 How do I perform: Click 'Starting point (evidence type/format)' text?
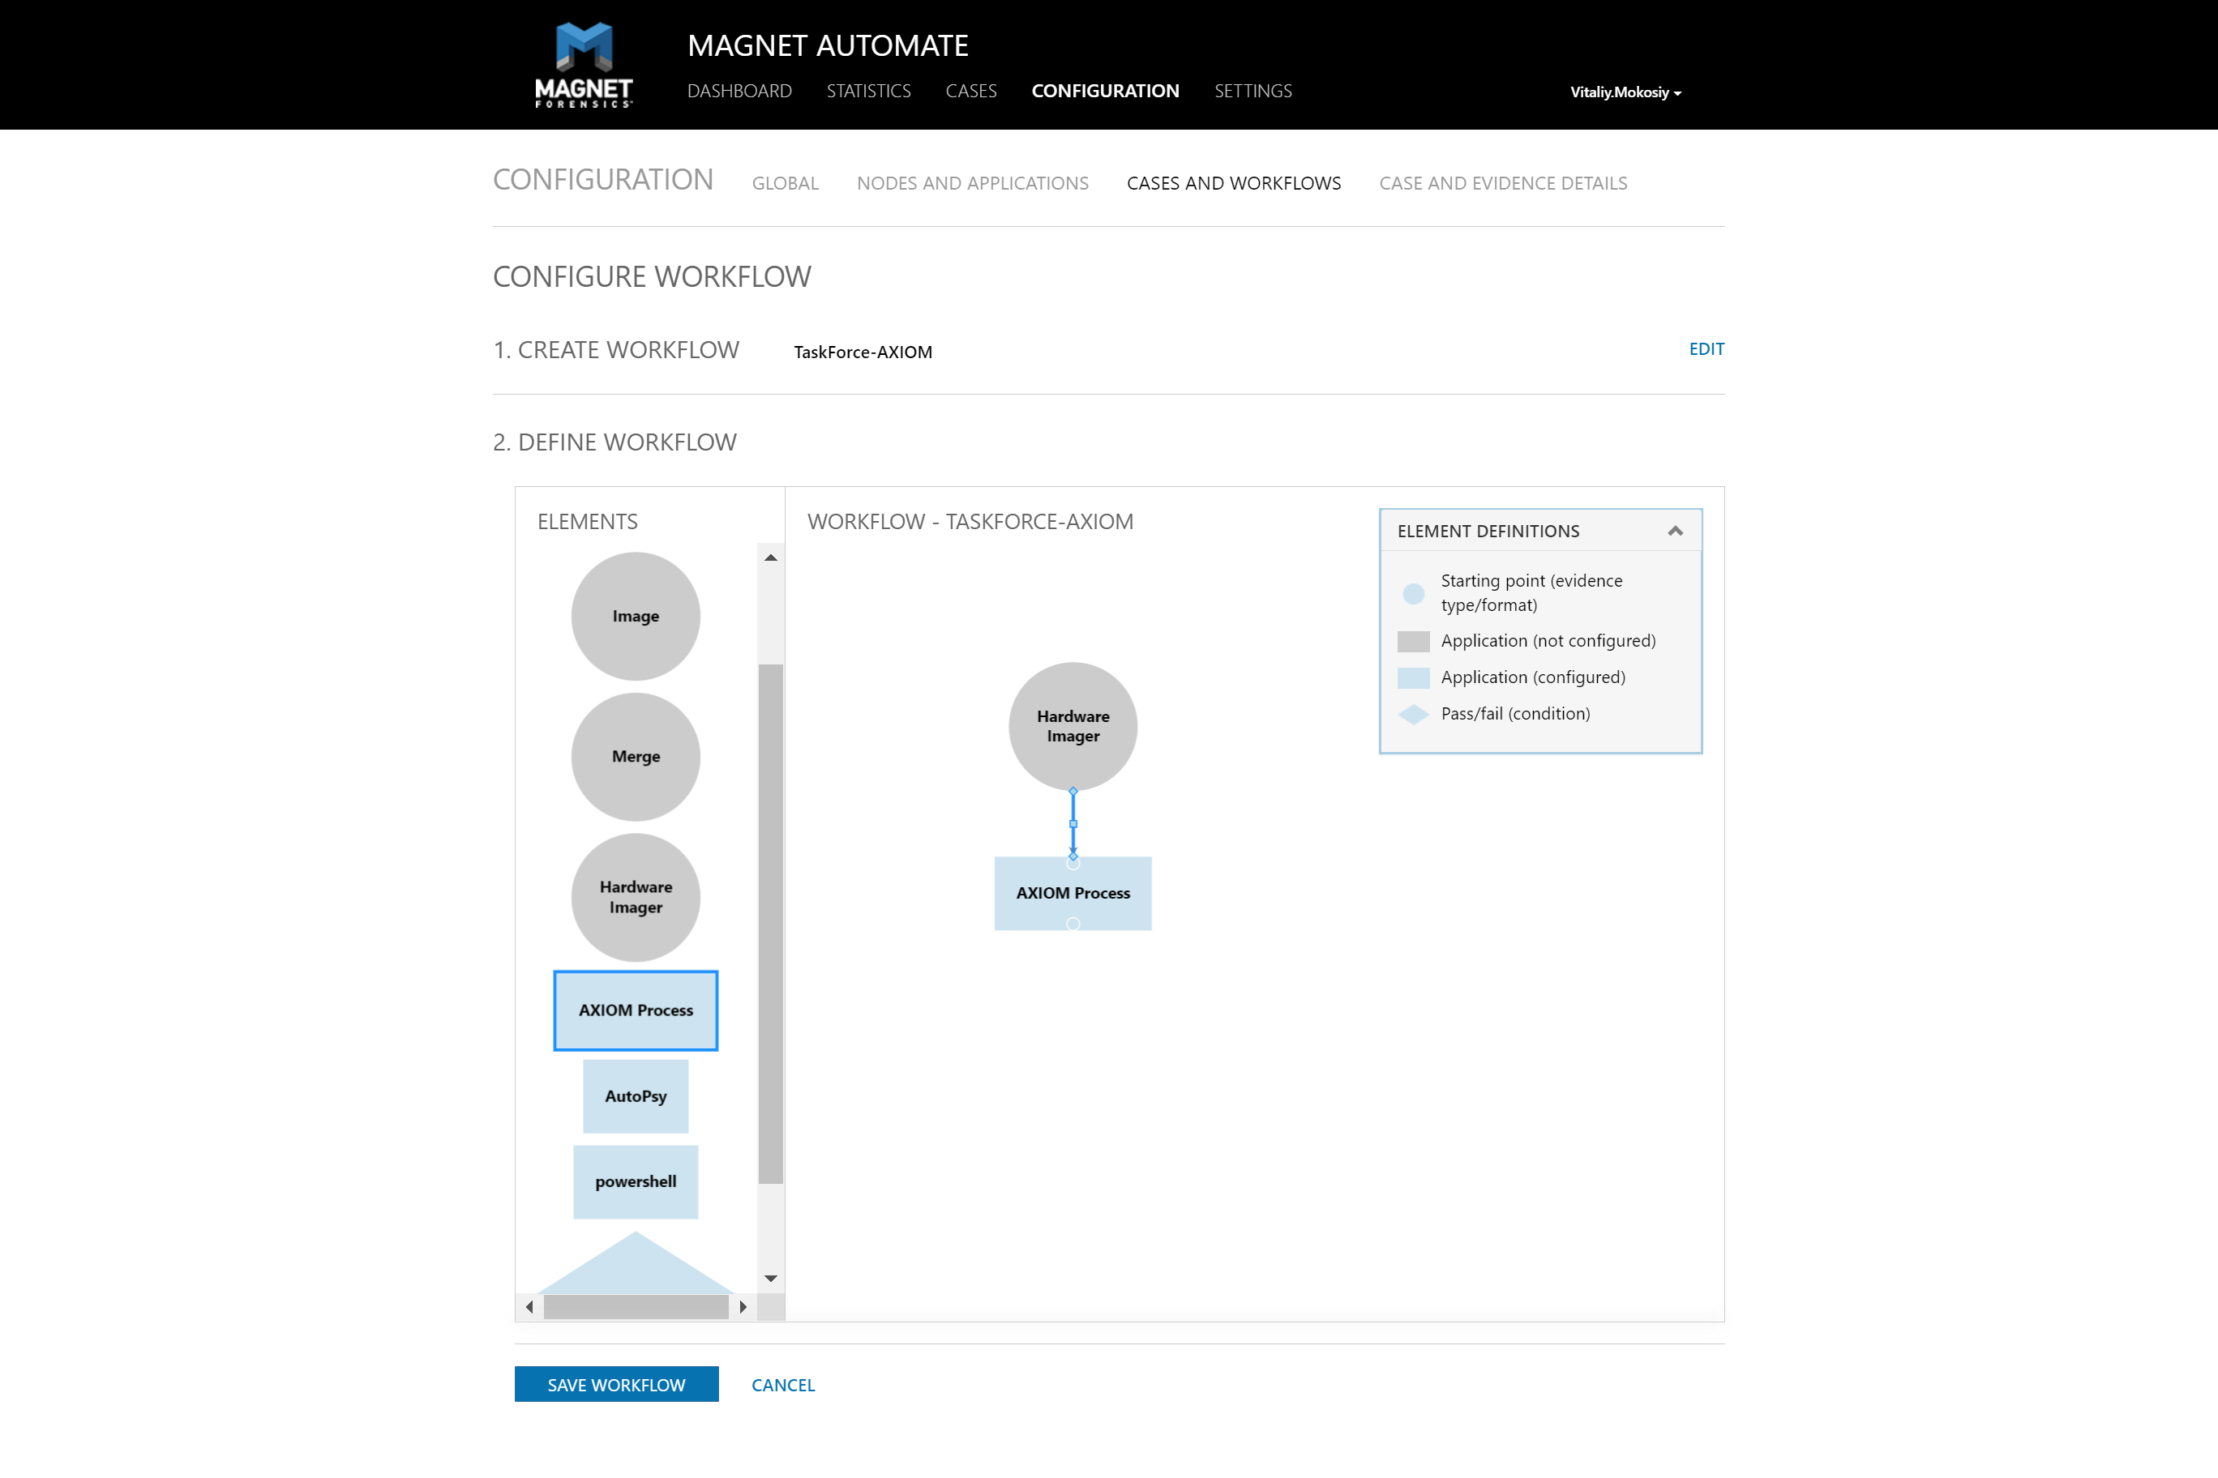point(1532,593)
